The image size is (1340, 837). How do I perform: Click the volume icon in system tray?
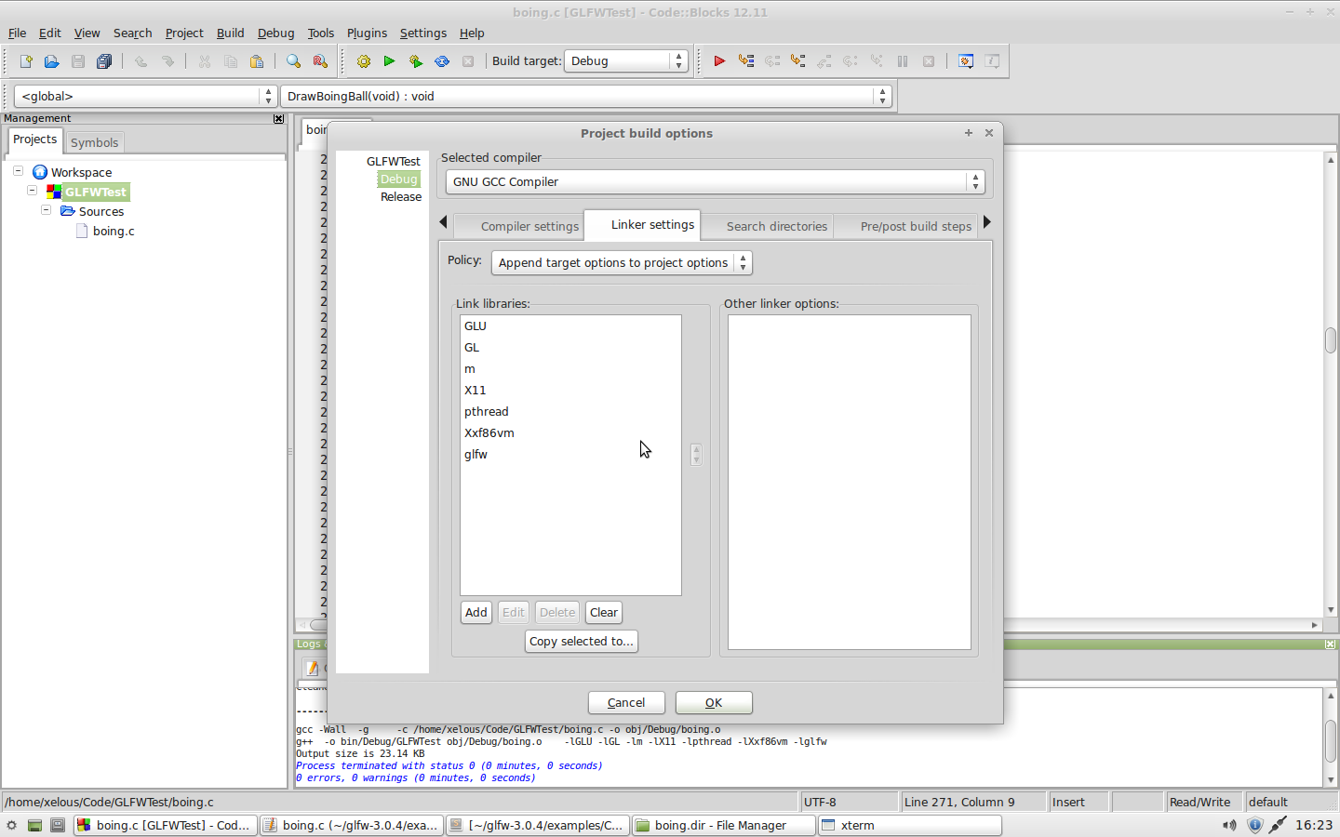(x=1229, y=825)
